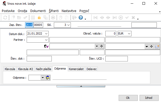
Task: Expand the right-side contact dropdown arrow
Action: [147, 47]
